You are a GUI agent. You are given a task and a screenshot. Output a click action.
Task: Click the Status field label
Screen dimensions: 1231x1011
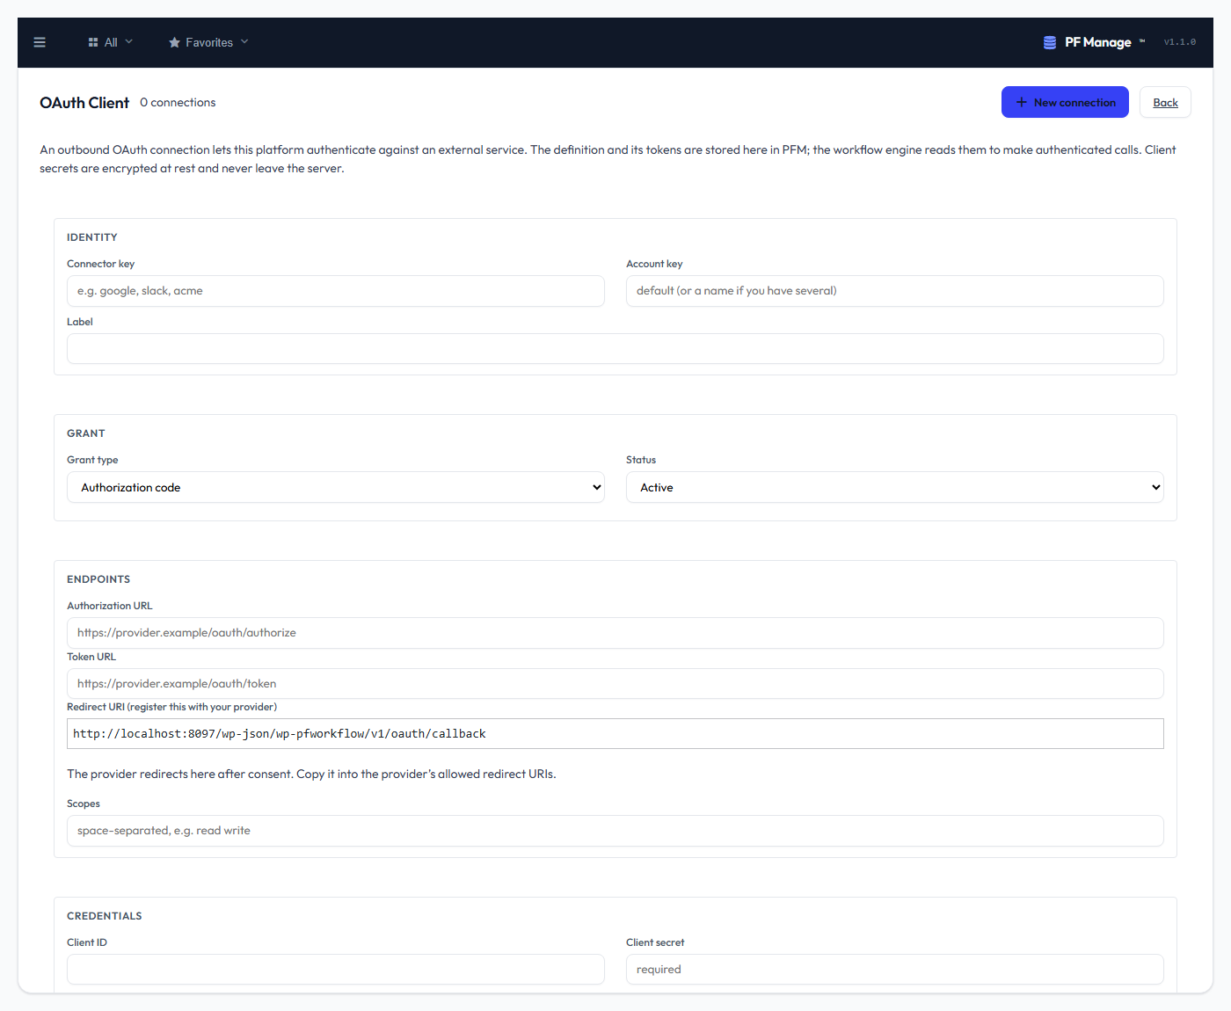point(641,460)
